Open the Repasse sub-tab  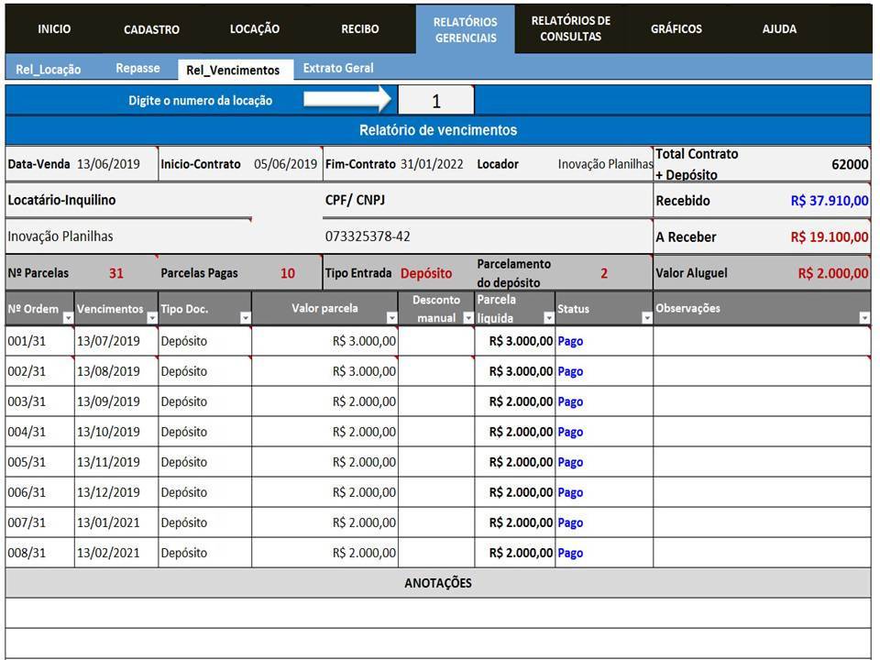[x=137, y=68]
